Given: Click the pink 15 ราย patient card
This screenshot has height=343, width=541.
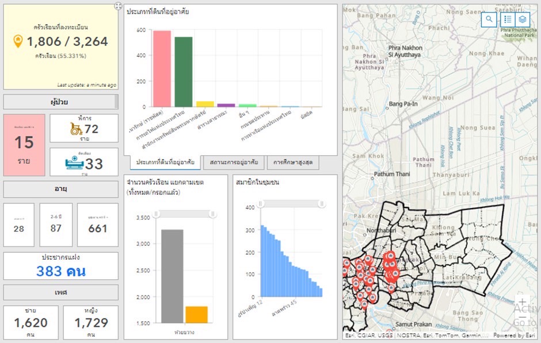Looking at the screenshot, I should pos(24,145).
